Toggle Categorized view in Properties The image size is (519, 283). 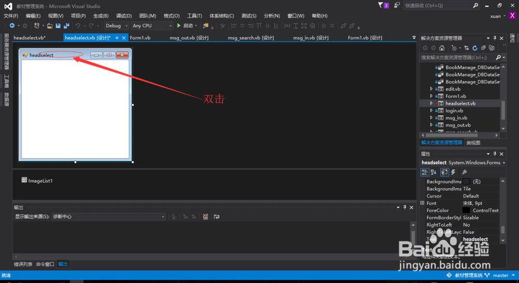coord(425,172)
